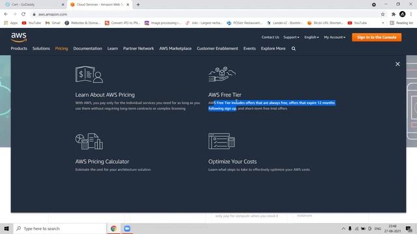Open the Partner Network menu
417x234 pixels.
click(x=138, y=49)
